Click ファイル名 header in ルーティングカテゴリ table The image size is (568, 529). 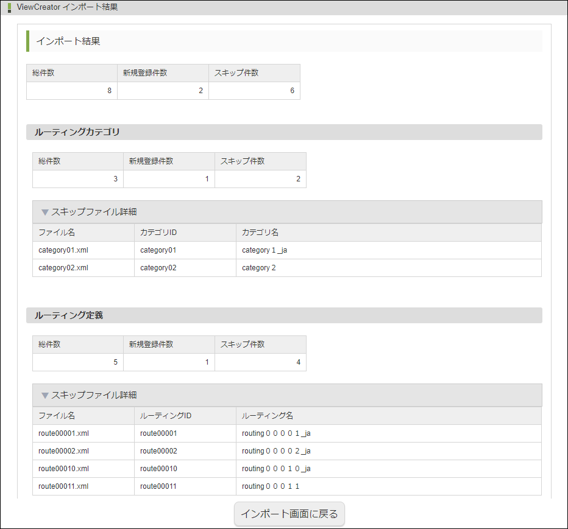point(83,233)
